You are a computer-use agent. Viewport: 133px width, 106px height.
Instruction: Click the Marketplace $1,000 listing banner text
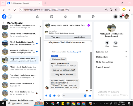[61, 33]
